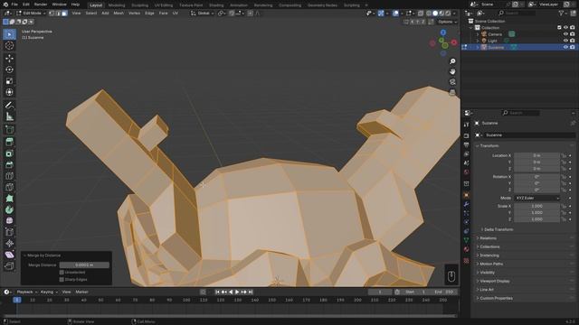579x325 pixels.
Task: Open the Mesh menu in viewport header
Action: [x=119, y=14]
